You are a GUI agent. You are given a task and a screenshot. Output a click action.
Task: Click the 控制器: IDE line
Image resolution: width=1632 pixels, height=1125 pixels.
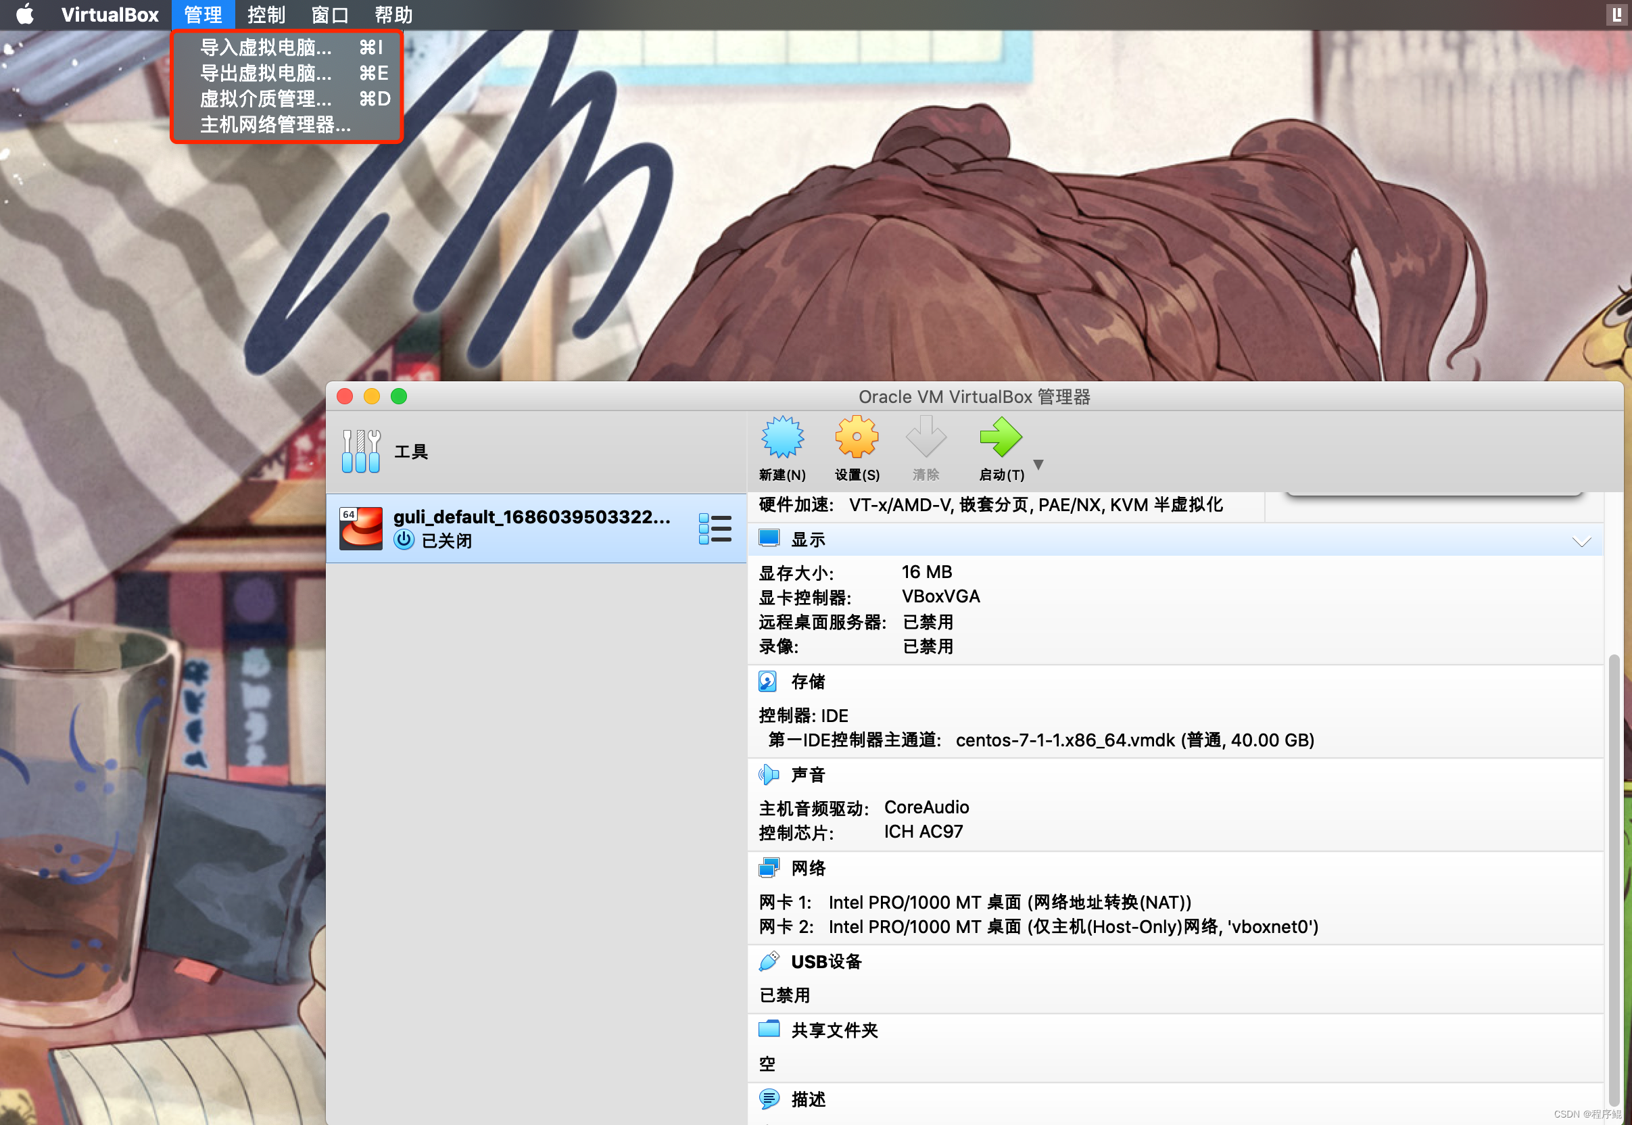pyautogui.click(x=803, y=715)
